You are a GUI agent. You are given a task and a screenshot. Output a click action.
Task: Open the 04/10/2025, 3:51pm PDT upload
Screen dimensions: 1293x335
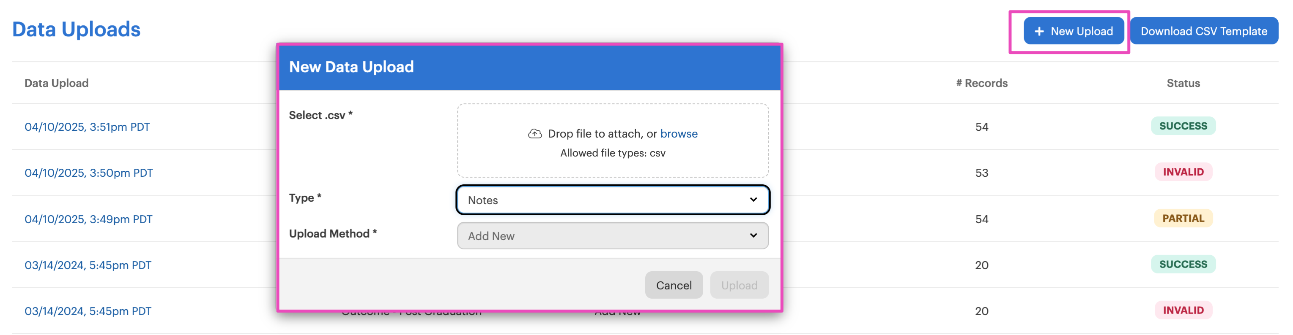click(88, 127)
